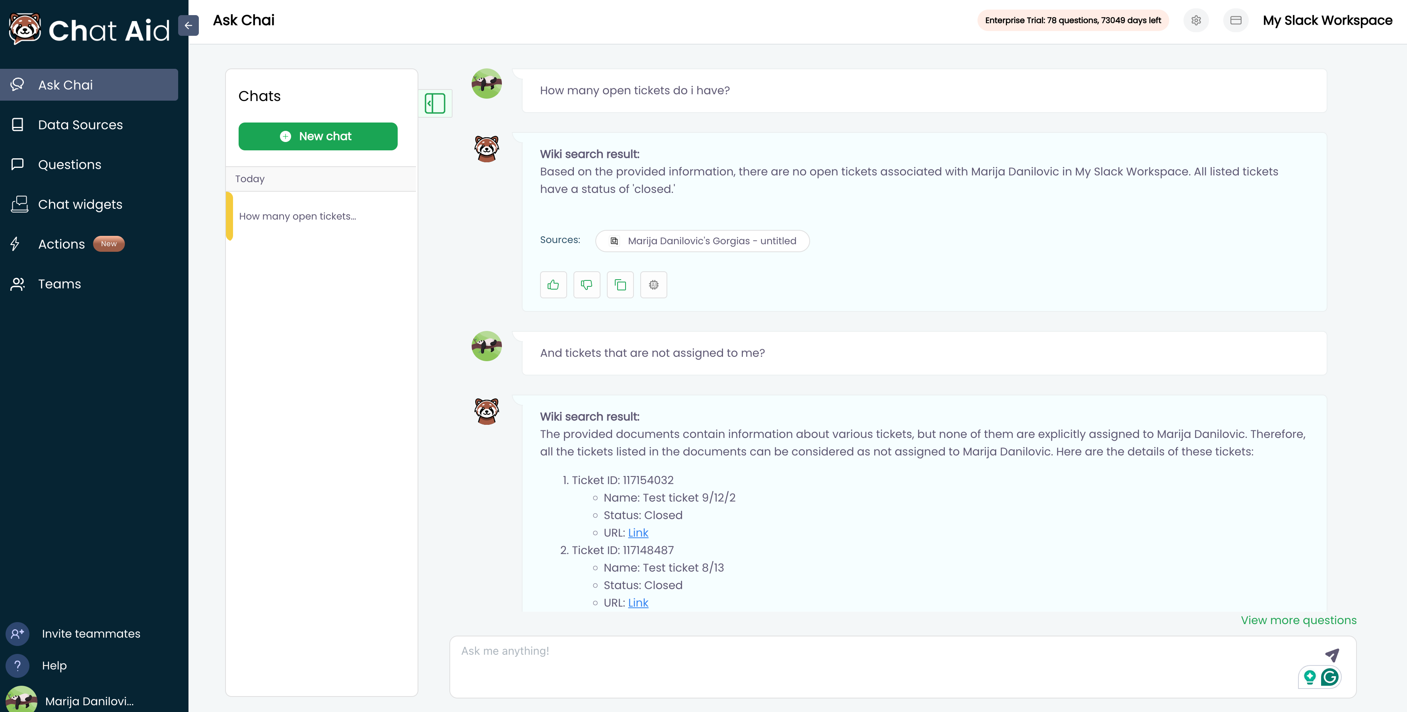The image size is (1407, 712).
Task: Click the Invite teammates icon
Action: point(17,634)
